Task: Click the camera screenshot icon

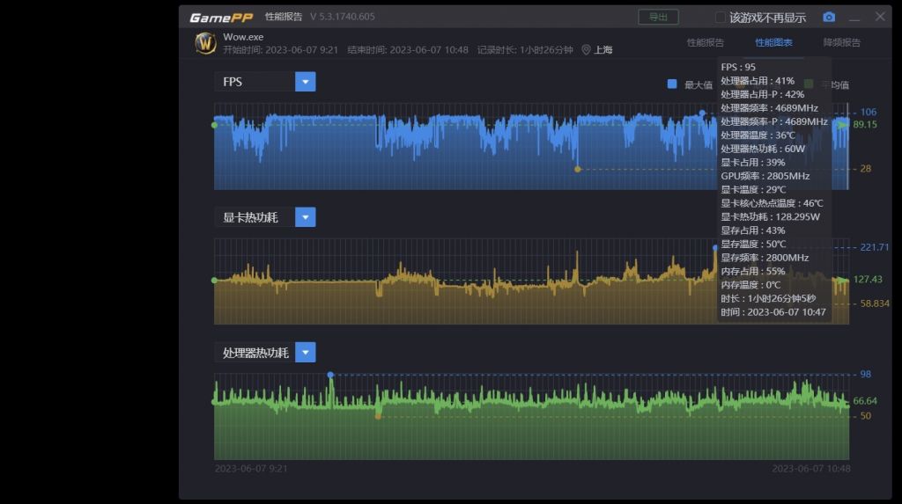Action: pyautogui.click(x=829, y=17)
